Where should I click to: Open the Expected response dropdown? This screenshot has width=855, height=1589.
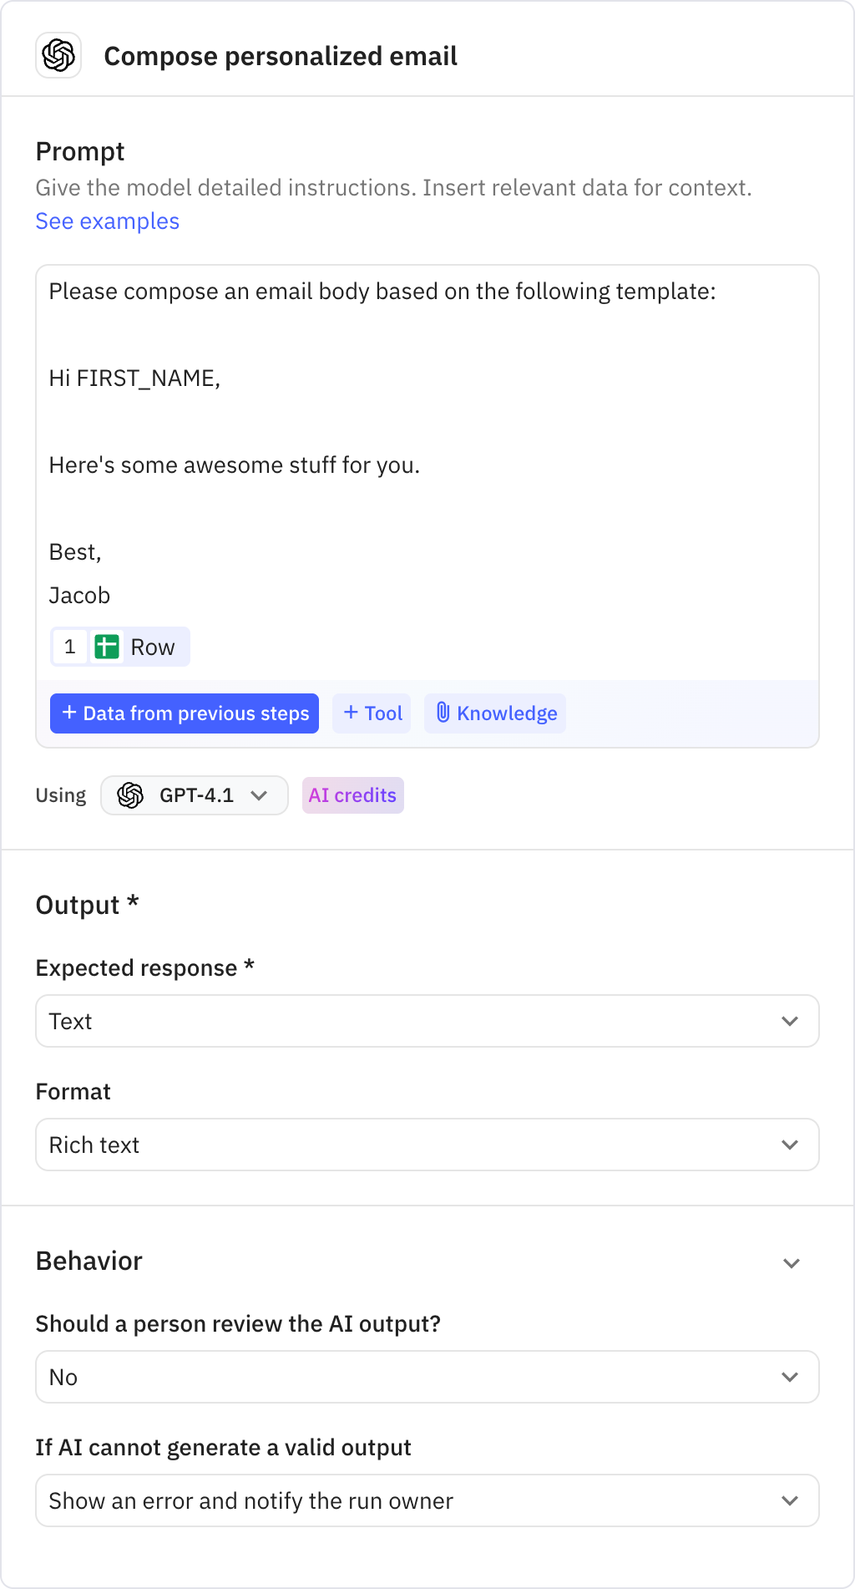pos(427,1021)
